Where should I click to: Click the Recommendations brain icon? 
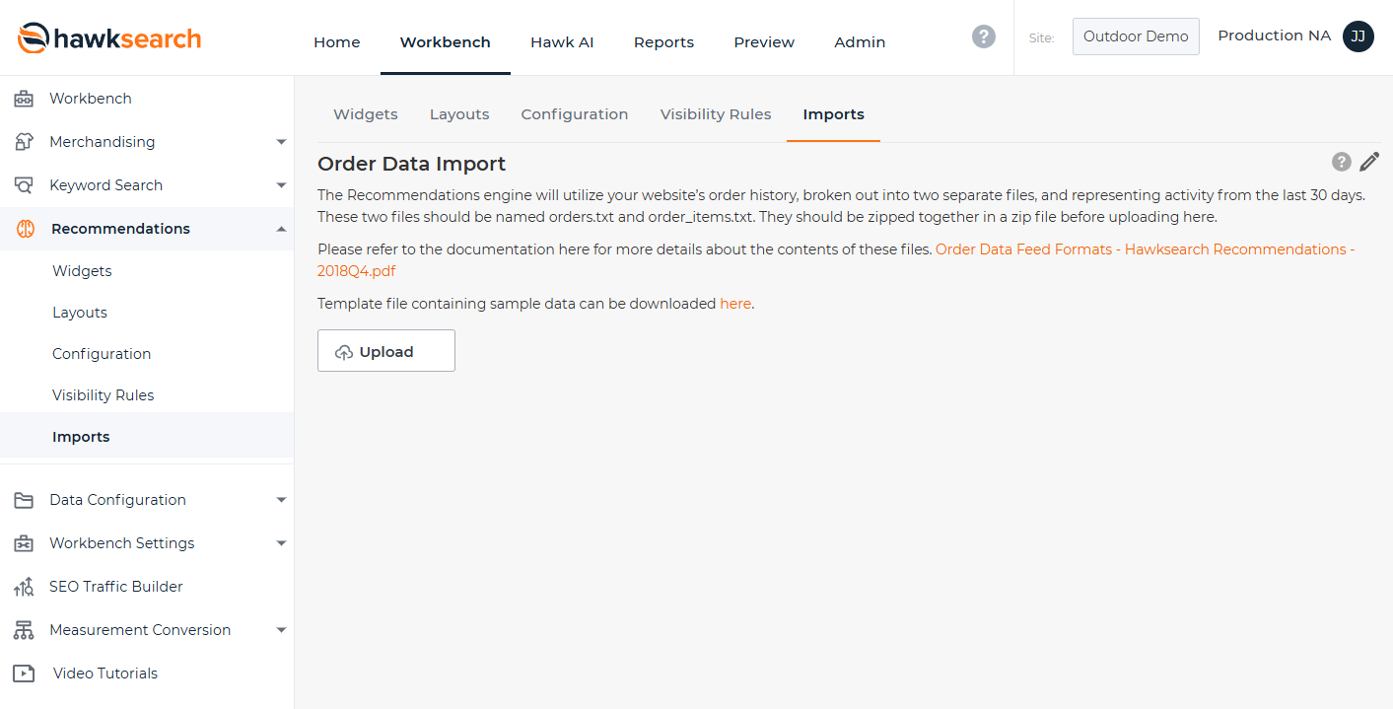pyautogui.click(x=26, y=229)
